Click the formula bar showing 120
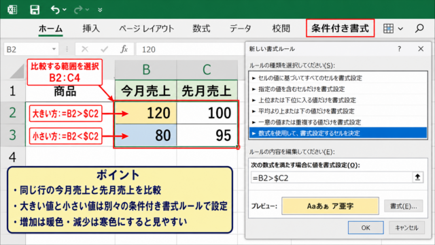This screenshot has height=245, width=435. point(190,50)
